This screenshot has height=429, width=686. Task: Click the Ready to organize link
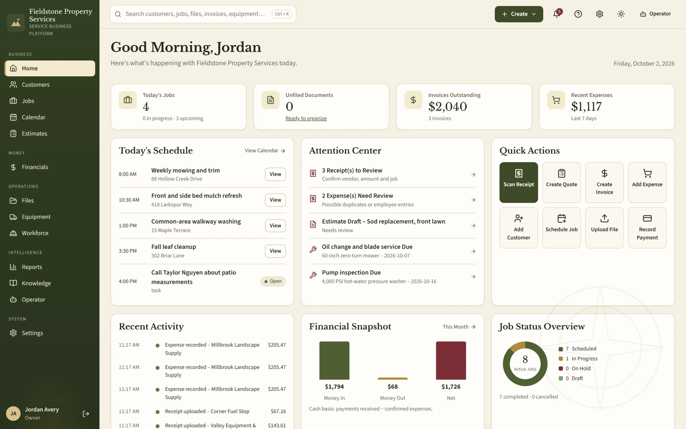pyautogui.click(x=306, y=118)
